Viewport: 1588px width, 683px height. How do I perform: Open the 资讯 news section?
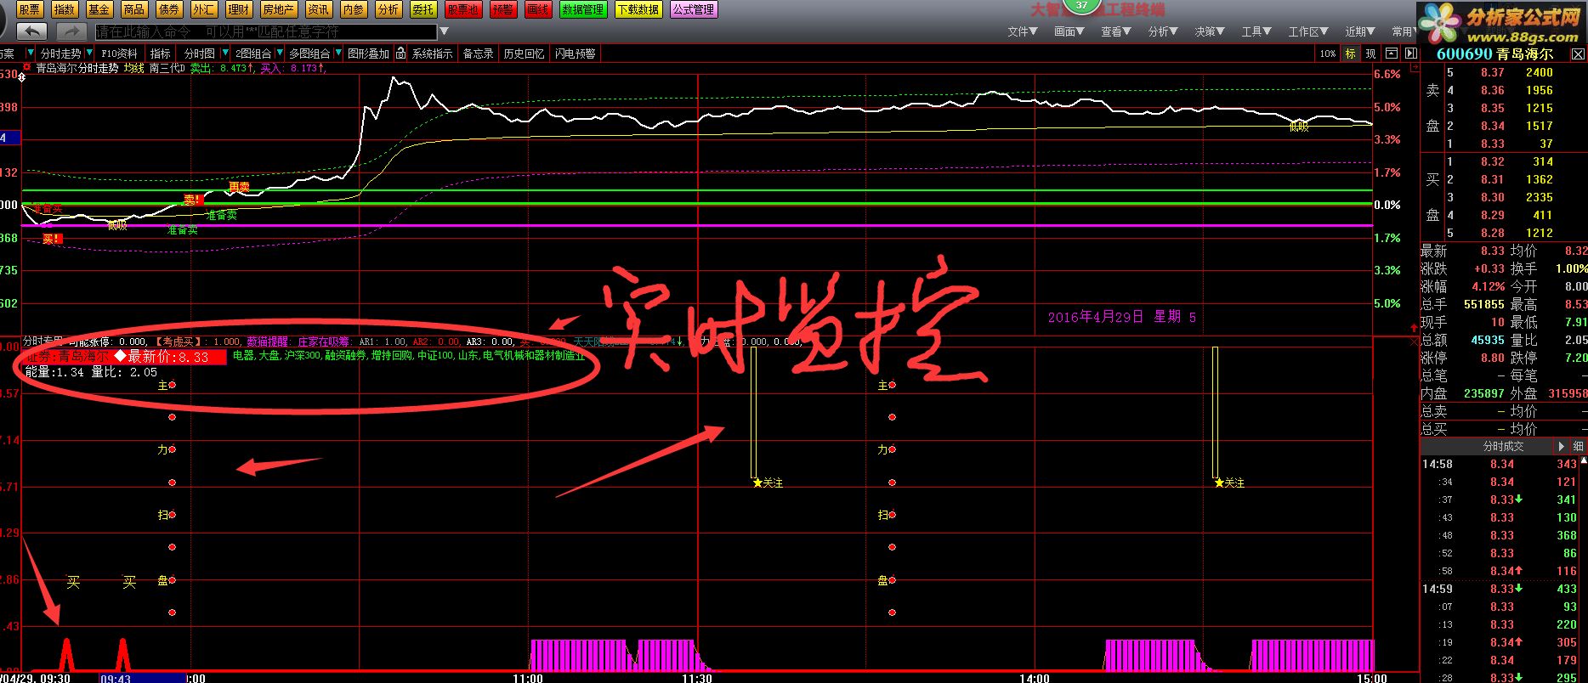coord(319,9)
